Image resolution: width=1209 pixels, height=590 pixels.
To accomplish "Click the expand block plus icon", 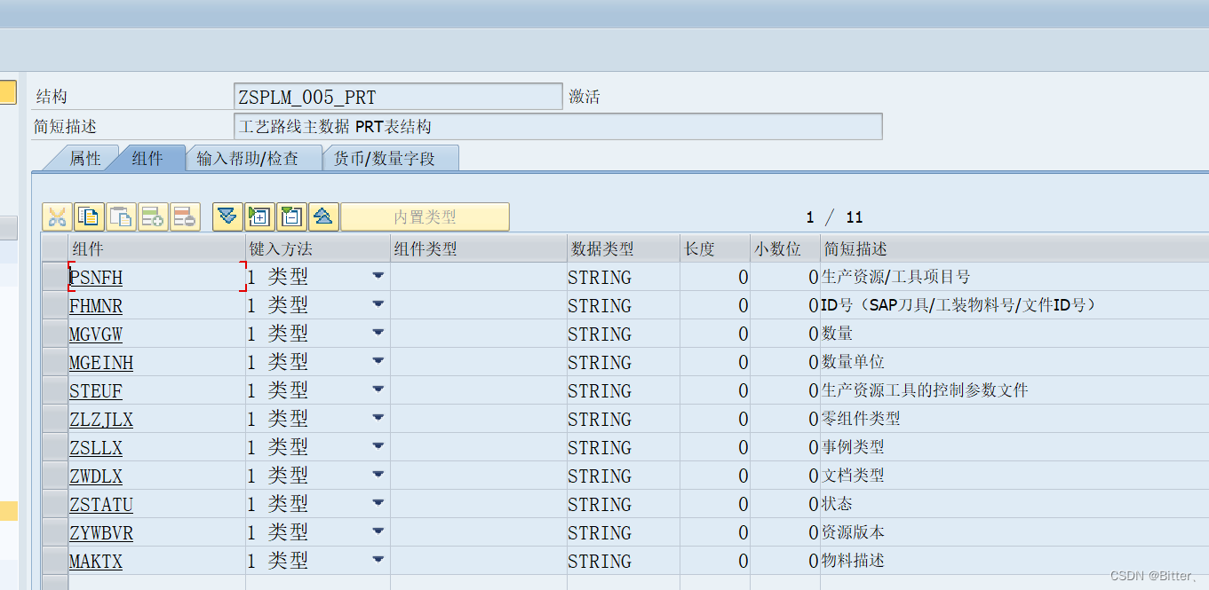I will pos(258,216).
